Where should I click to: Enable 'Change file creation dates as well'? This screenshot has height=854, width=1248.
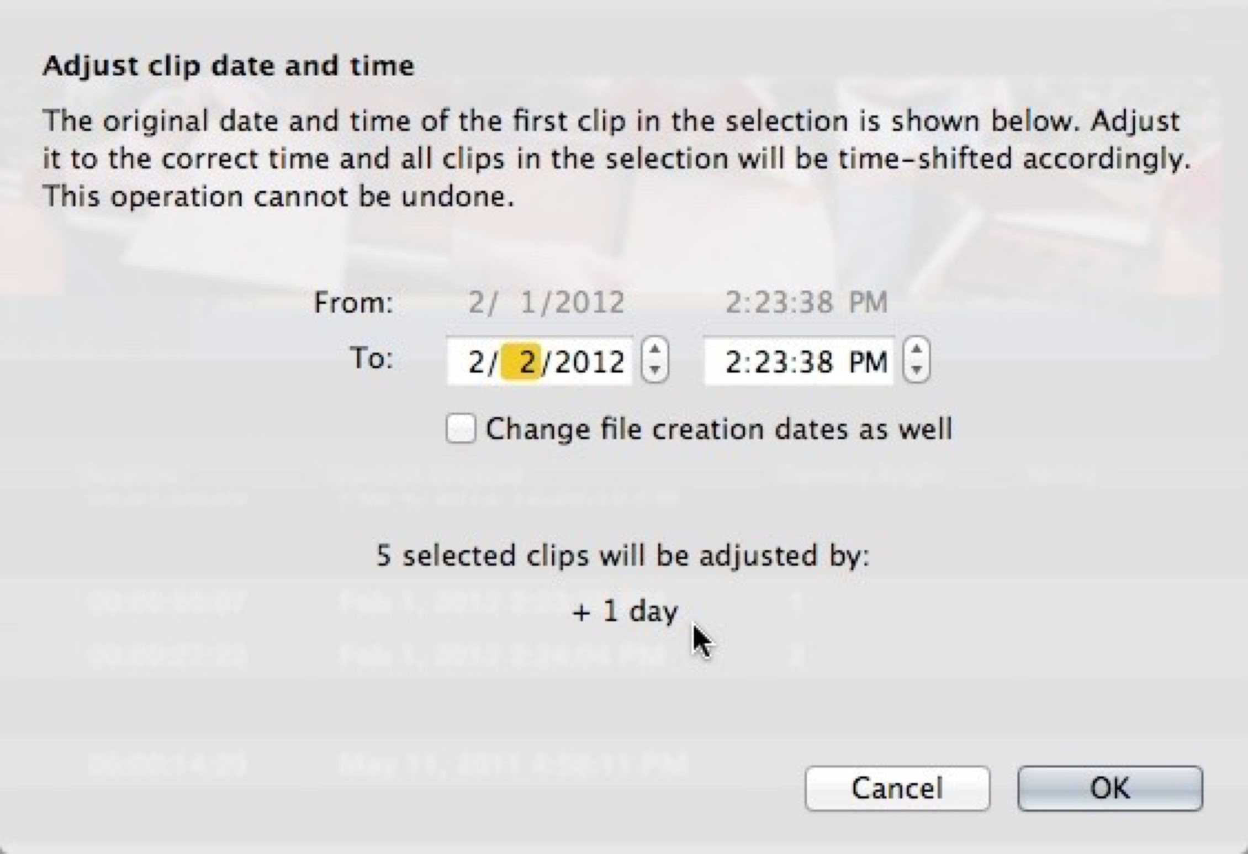coord(461,429)
